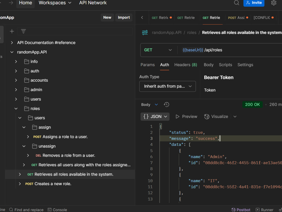
Task: Open the [CONFLIC tab
Action: point(263,18)
